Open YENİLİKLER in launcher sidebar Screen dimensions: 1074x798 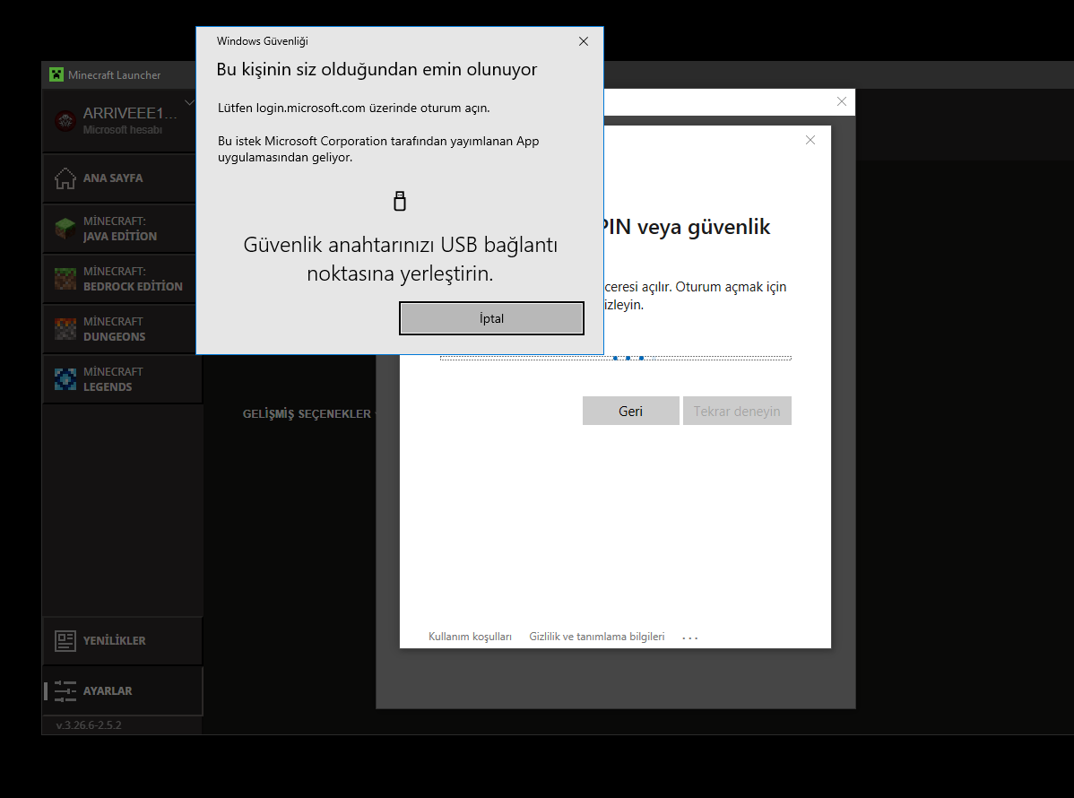click(123, 640)
